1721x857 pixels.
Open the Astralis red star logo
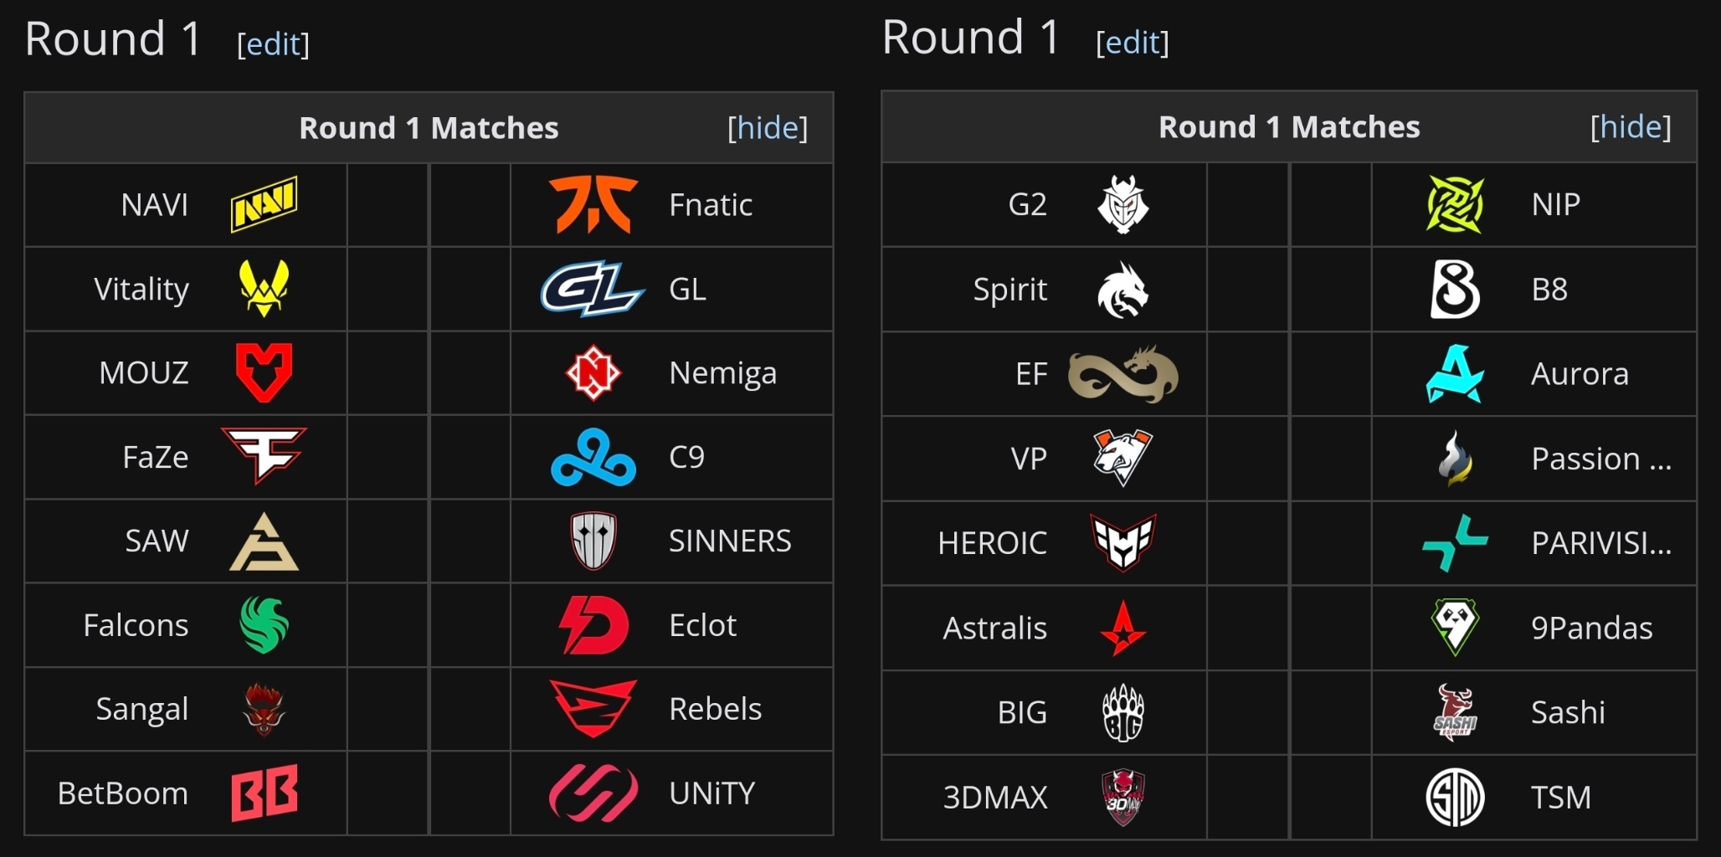point(1123,628)
